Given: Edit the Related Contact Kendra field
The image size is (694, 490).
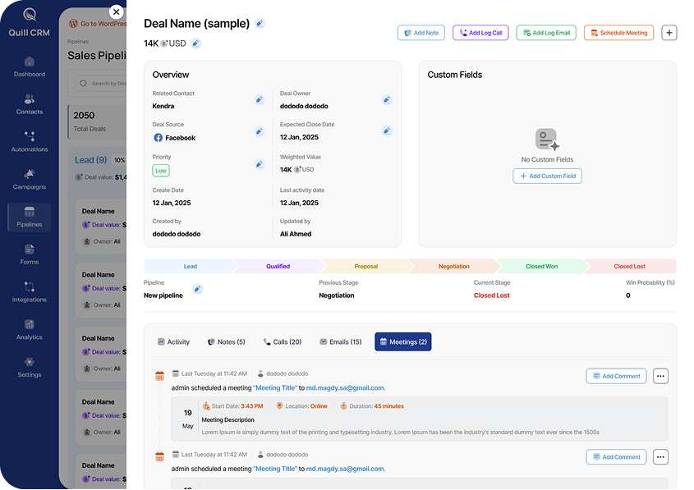Looking at the screenshot, I should click(x=260, y=100).
